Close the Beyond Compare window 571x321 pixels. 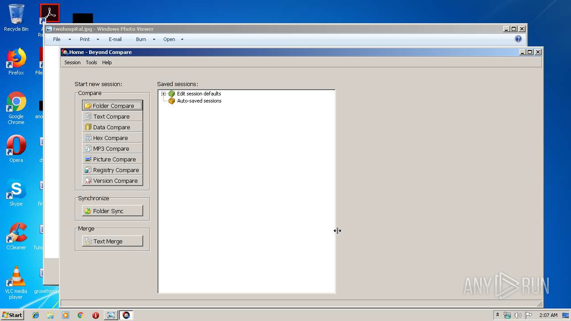click(x=538, y=52)
